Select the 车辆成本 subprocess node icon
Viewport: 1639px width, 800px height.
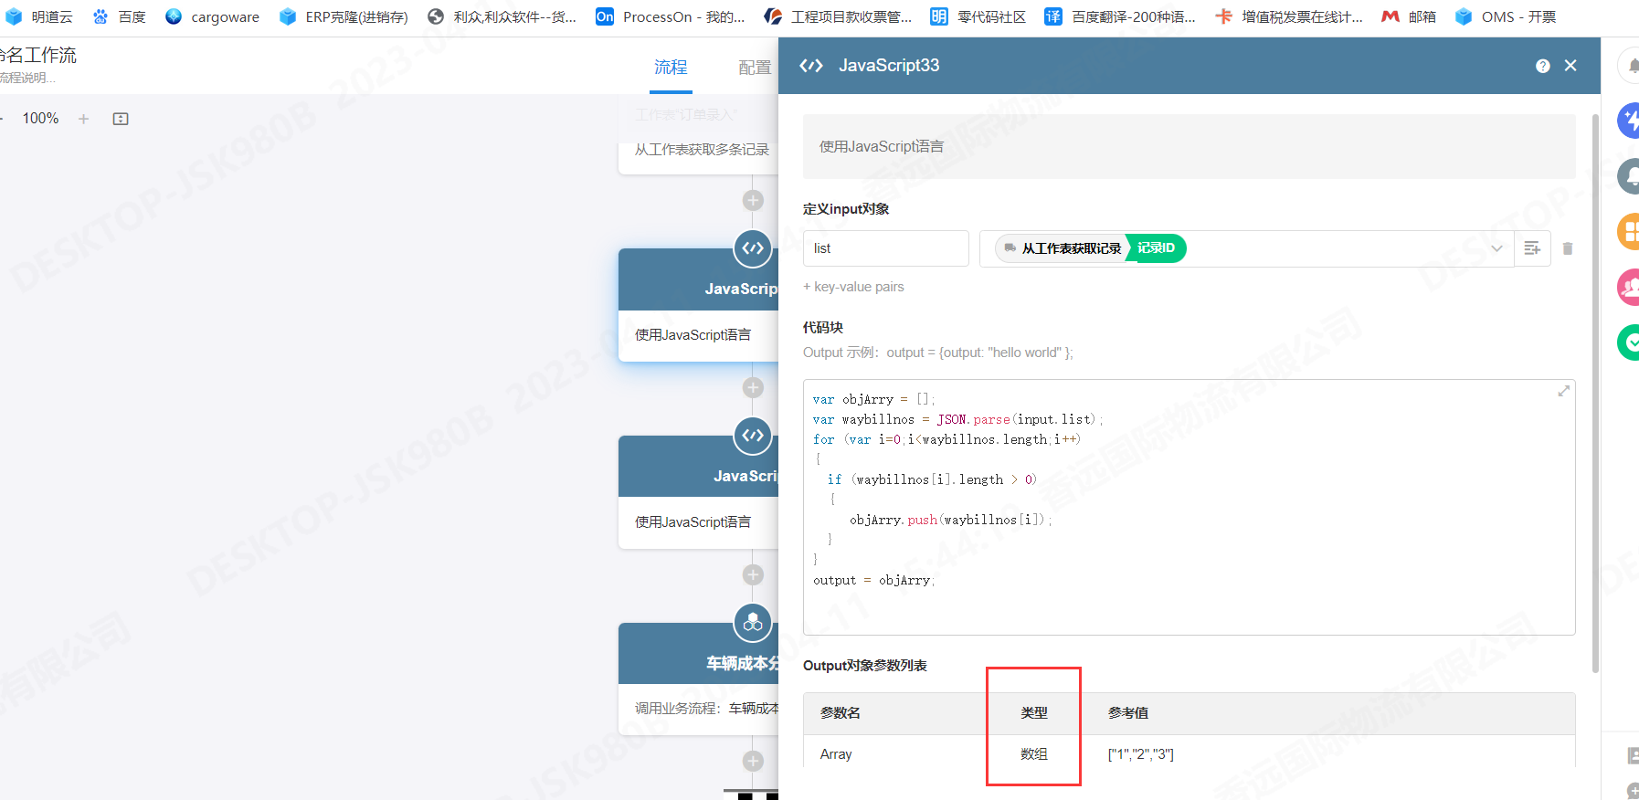coord(753,623)
